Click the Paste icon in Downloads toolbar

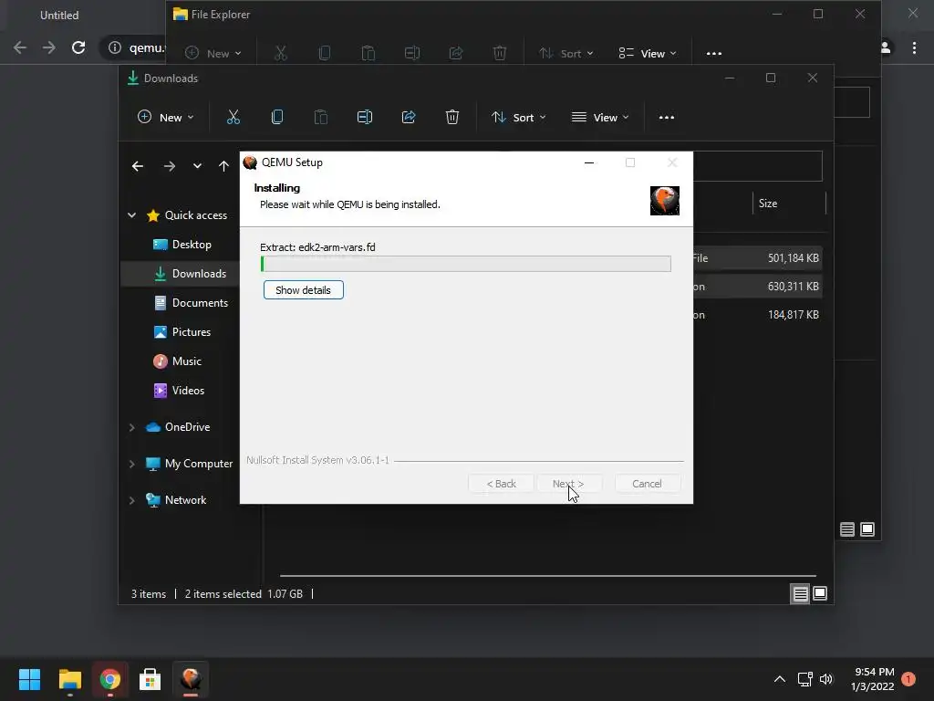320,118
